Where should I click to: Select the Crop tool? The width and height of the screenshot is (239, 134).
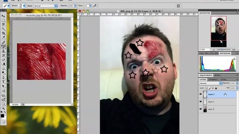click(3, 33)
